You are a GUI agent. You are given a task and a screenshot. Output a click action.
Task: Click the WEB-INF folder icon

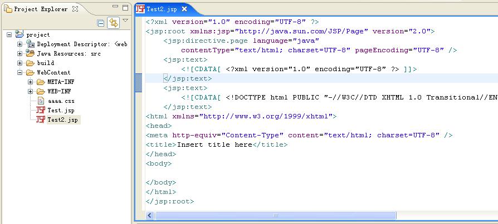pyautogui.click(x=41, y=92)
